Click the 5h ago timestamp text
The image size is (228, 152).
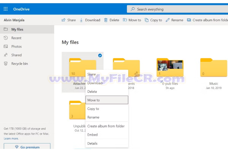tap(170, 88)
